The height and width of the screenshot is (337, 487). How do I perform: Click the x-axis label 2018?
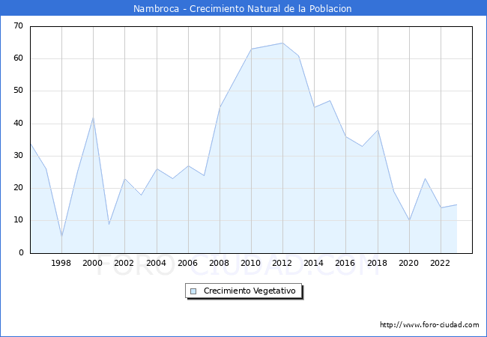[x=378, y=263]
